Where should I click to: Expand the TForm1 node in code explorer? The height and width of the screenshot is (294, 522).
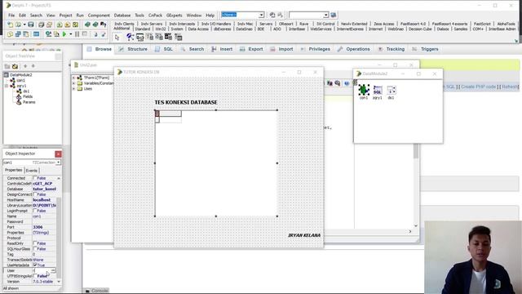[x=73, y=78]
